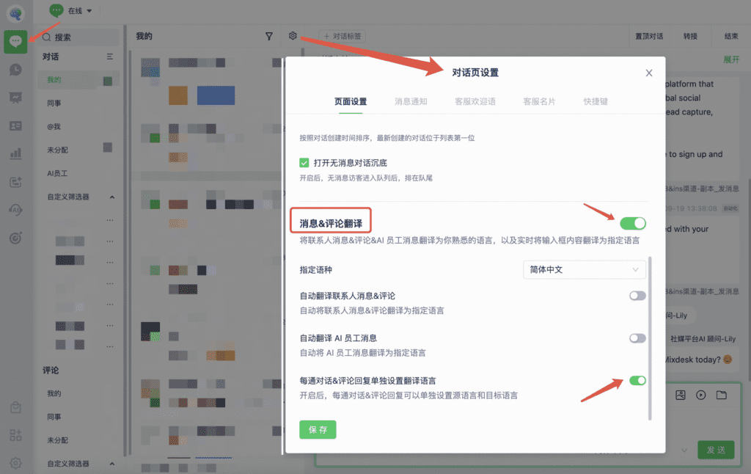Turn off the 消息&评论翻译 switch
The image size is (751, 474).
(632, 223)
